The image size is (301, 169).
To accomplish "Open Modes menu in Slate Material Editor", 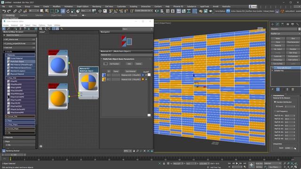I will [6, 25].
